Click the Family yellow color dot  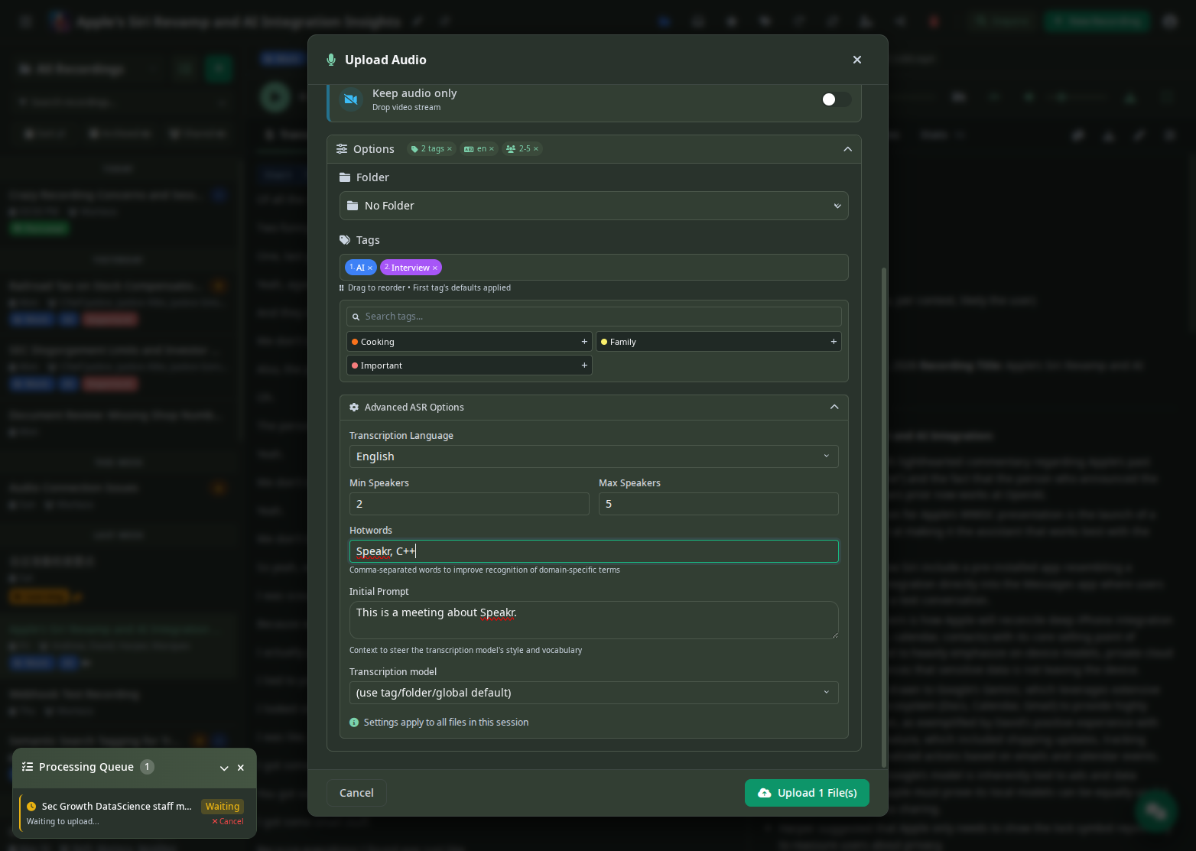pos(604,342)
